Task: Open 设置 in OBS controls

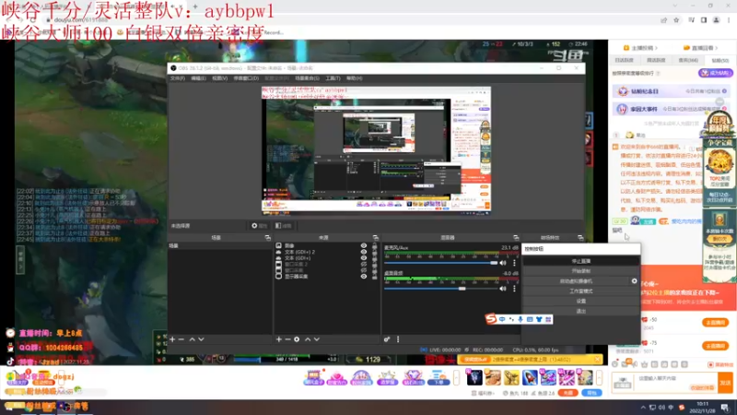Action: click(x=581, y=302)
